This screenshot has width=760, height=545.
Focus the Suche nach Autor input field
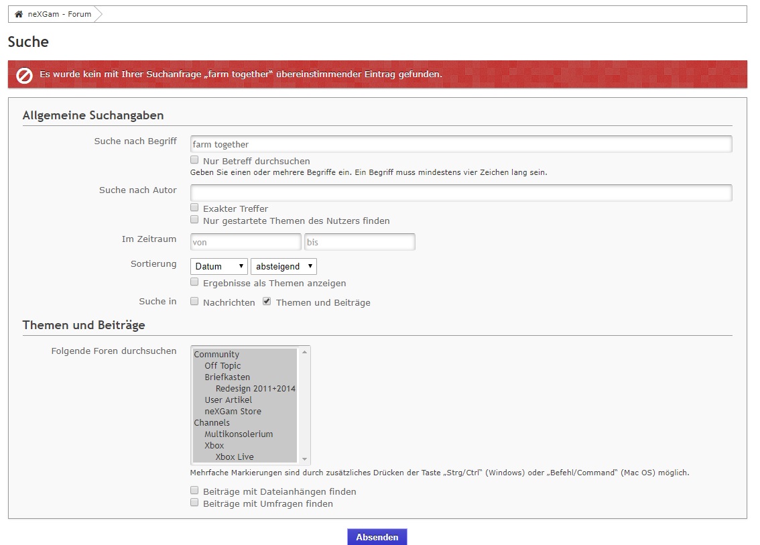[x=461, y=193]
